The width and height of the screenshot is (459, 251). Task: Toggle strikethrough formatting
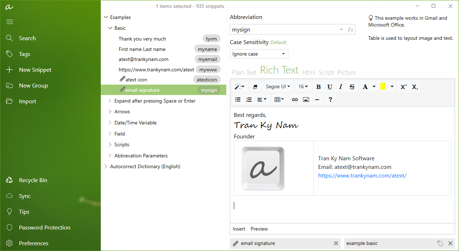(352, 86)
